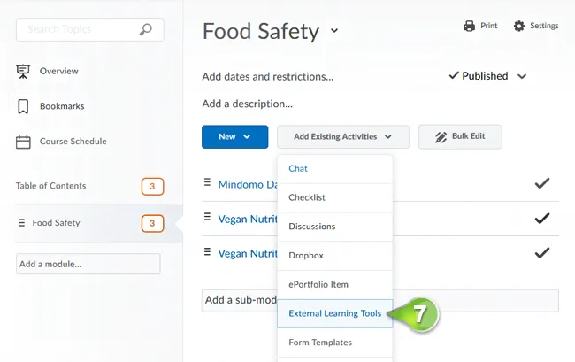The image size is (575, 362).
Task: Click the Bookmarks ribbon icon
Action: click(23, 106)
